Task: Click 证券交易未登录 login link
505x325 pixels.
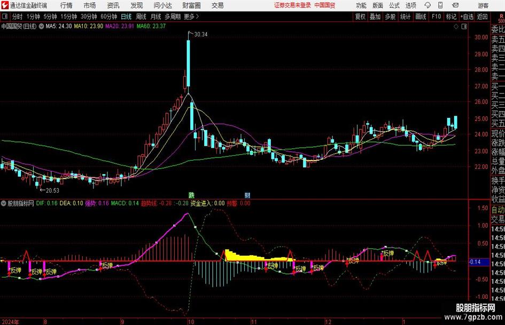Action: click(x=292, y=5)
